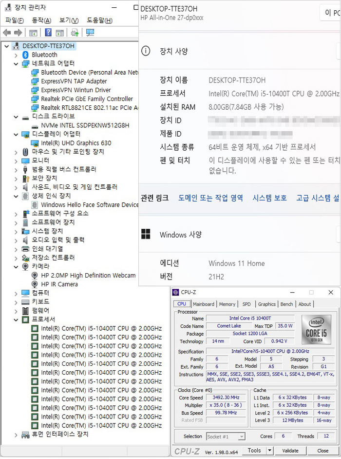Expand the Bluetooth category
Viewport: 341px width, 459px height.
point(16,55)
